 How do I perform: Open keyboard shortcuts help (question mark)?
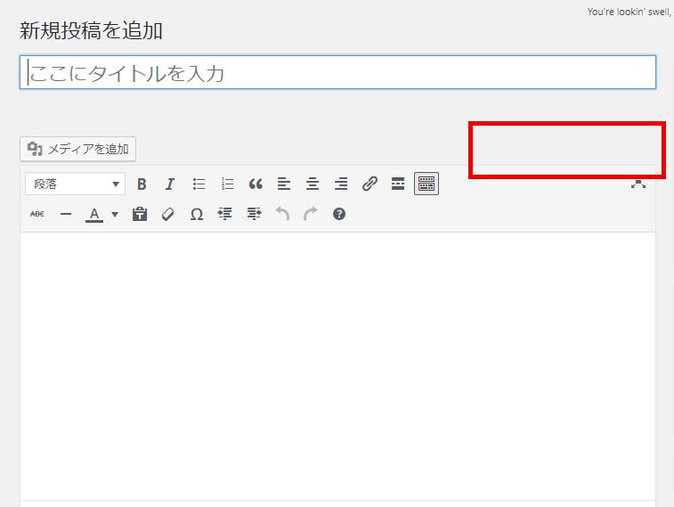[x=339, y=215]
